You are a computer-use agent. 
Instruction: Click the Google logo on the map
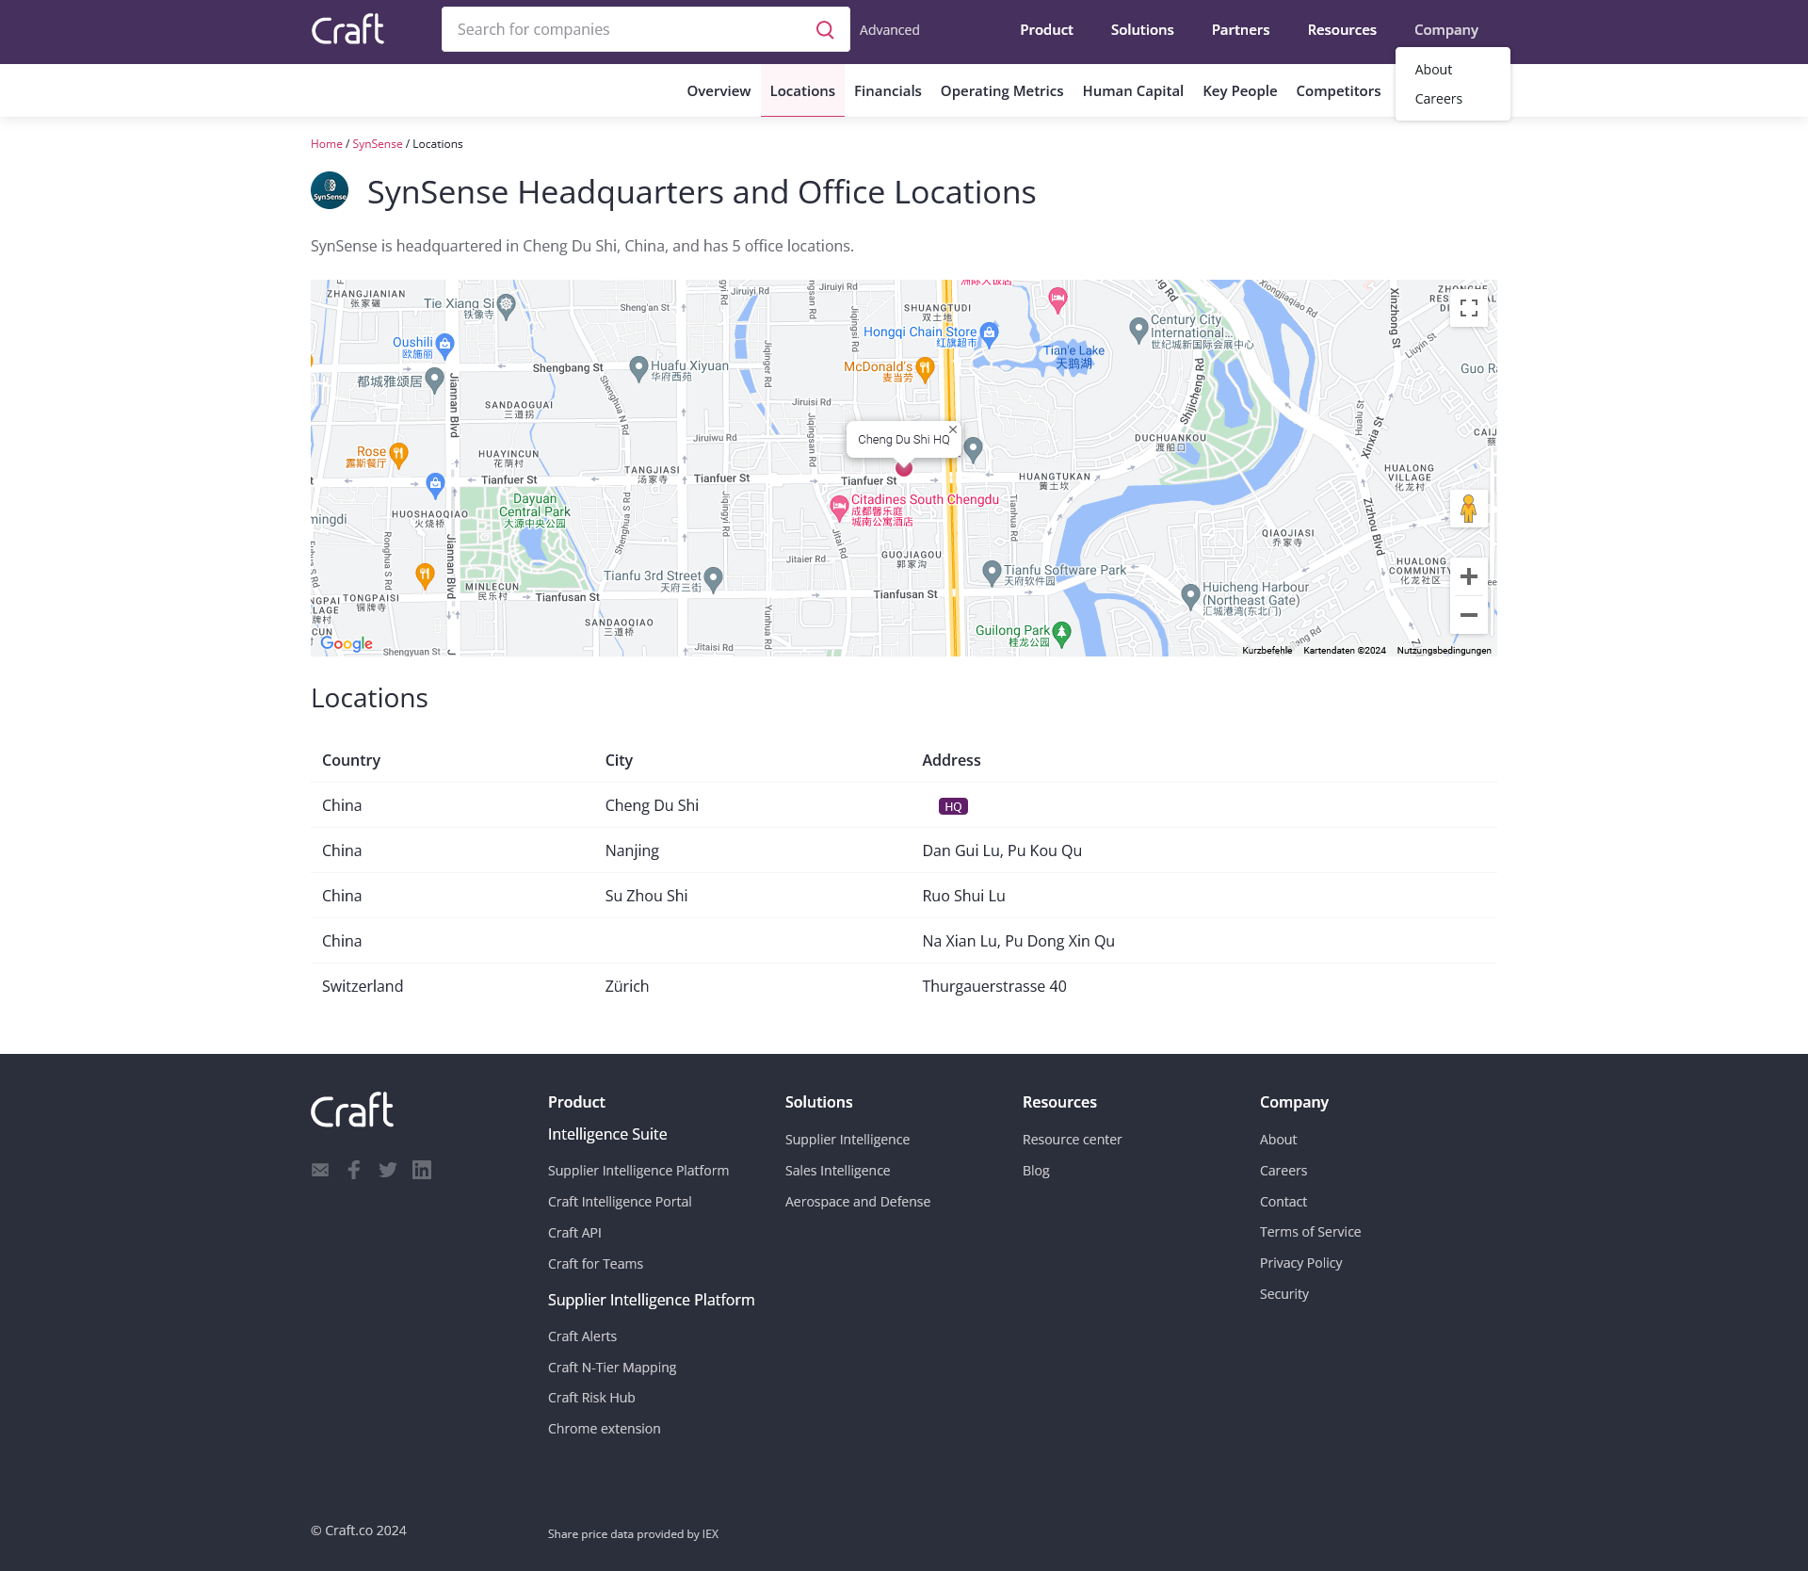pos(347,644)
